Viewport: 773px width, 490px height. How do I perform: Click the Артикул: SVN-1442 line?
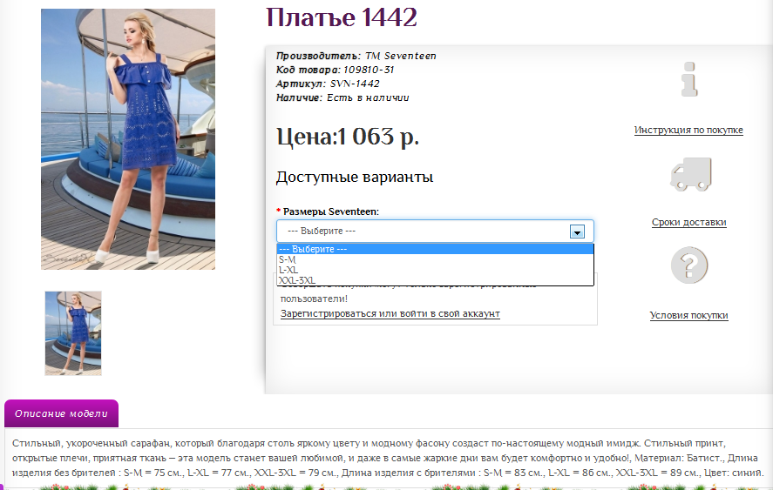coord(328,84)
